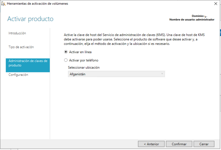Click the window icon in the title bar

click(x=3, y=3)
